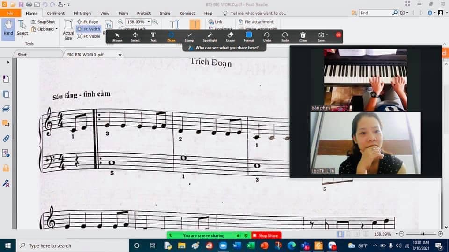Click the zoom in magnifier in ribbon
Viewport: 449px width, 252px height.
click(x=155, y=22)
